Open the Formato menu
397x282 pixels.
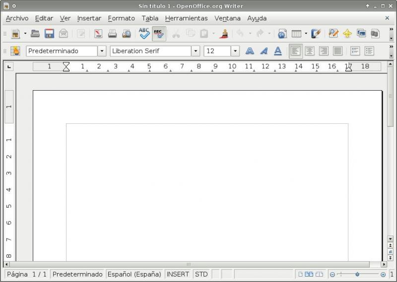tap(121, 18)
